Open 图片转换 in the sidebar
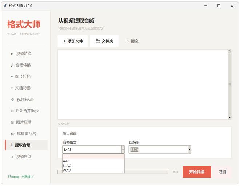The width and height of the screenshot is (240, 186). (26, 77)
